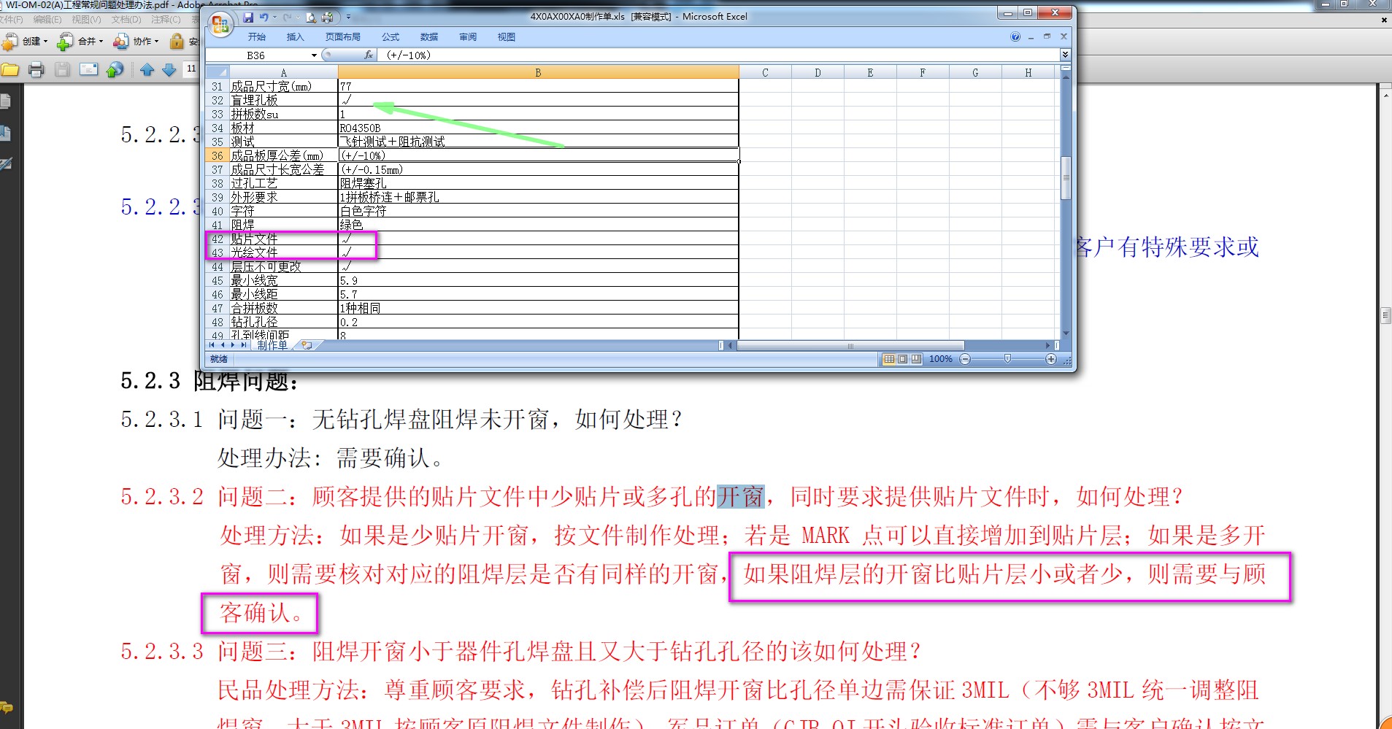1392x729 pixels.
Task: Switch to Page Layout view in status bar
Action: point(903,359)
